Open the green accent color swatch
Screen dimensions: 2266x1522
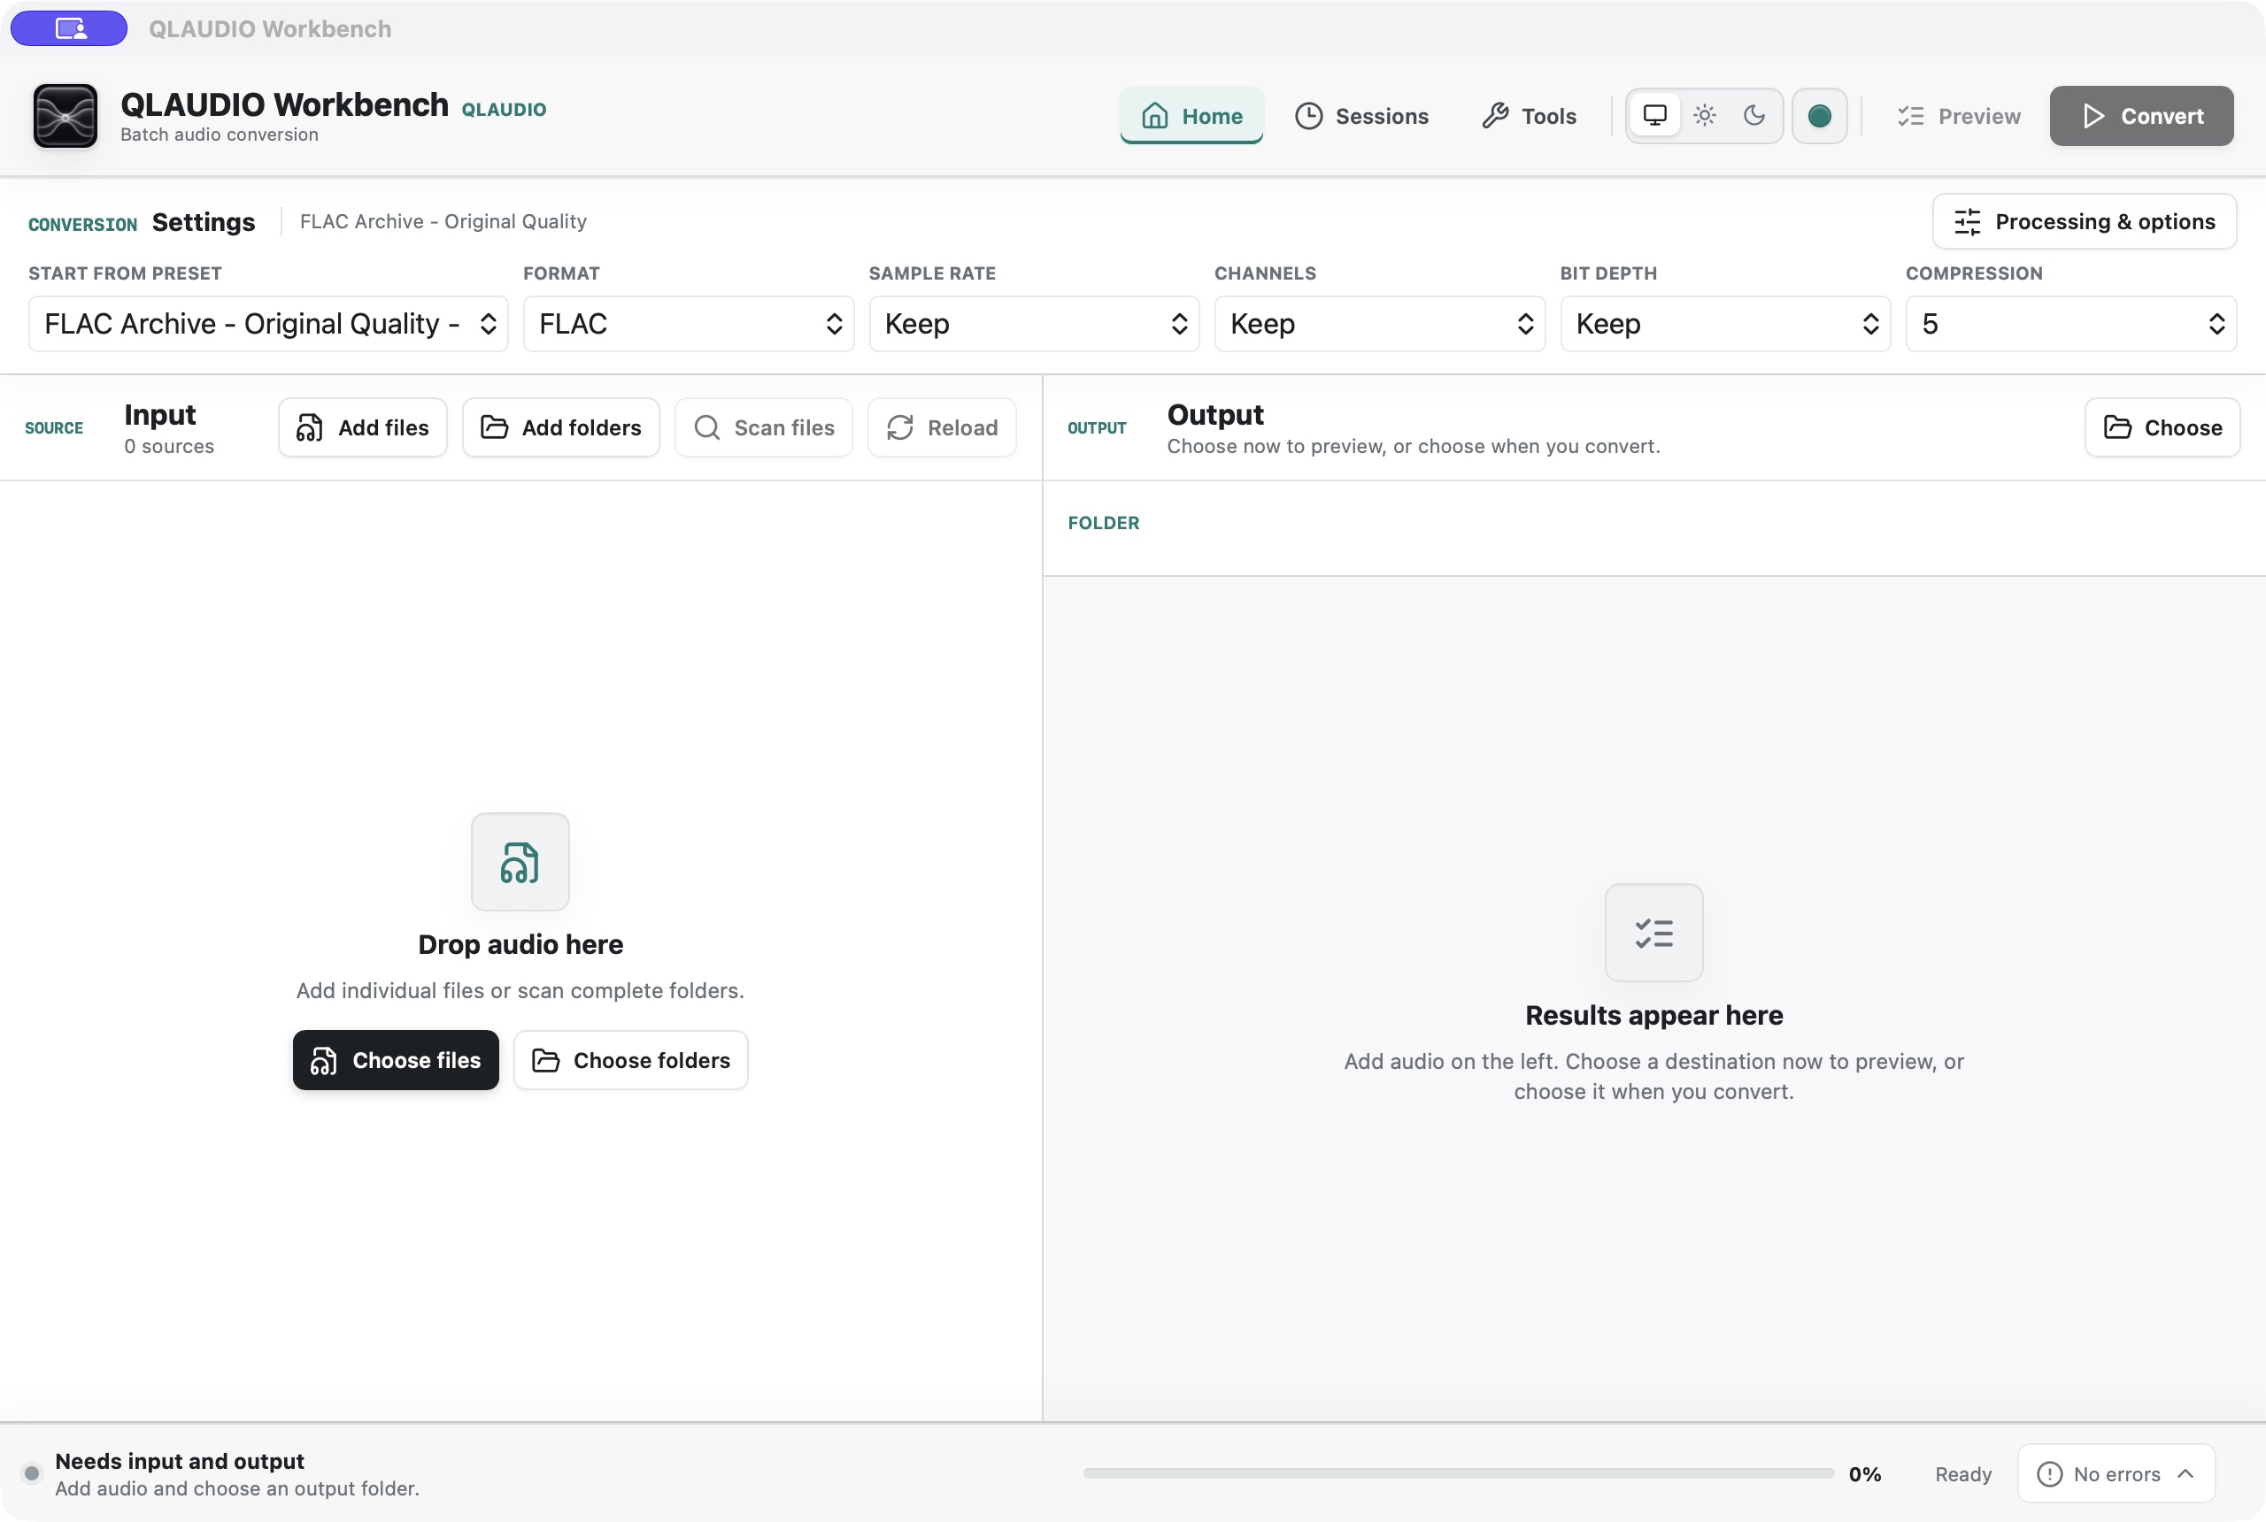pos(1819,116)
